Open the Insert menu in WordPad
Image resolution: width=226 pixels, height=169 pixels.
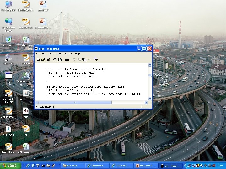(59, 54)
